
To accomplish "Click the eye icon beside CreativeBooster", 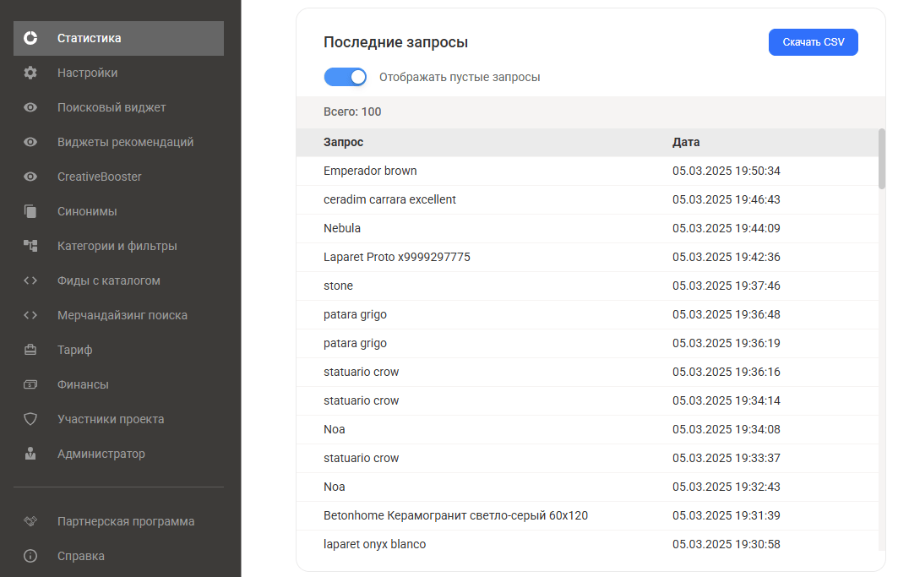I will pos(30,177).
